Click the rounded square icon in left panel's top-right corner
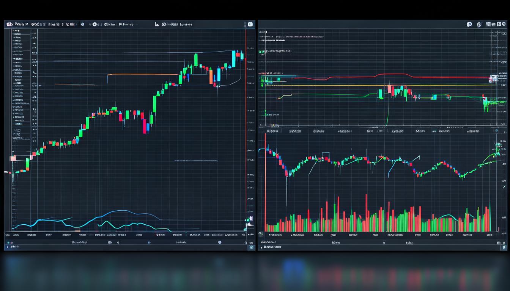 (250, 24)
